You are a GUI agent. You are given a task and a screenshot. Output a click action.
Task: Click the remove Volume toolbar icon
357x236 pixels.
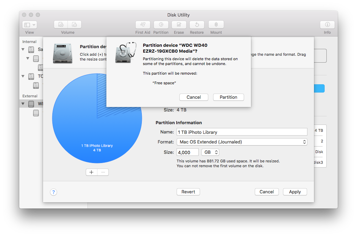pos(74,24)
